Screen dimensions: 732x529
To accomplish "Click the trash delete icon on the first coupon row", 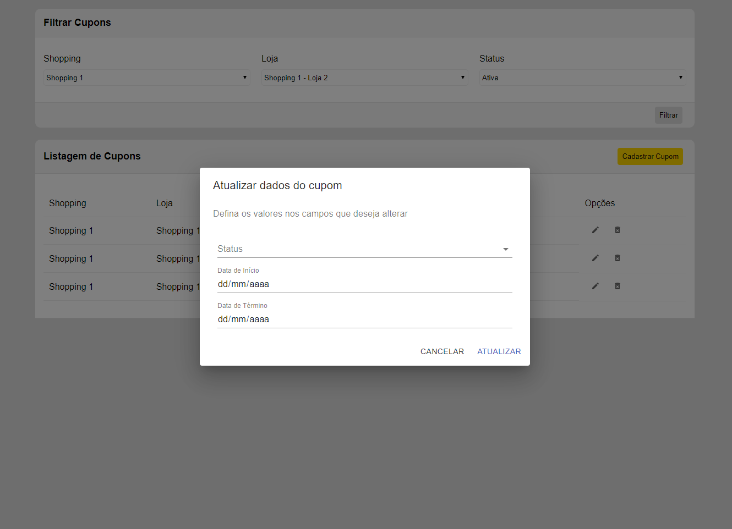I will 617,230.
